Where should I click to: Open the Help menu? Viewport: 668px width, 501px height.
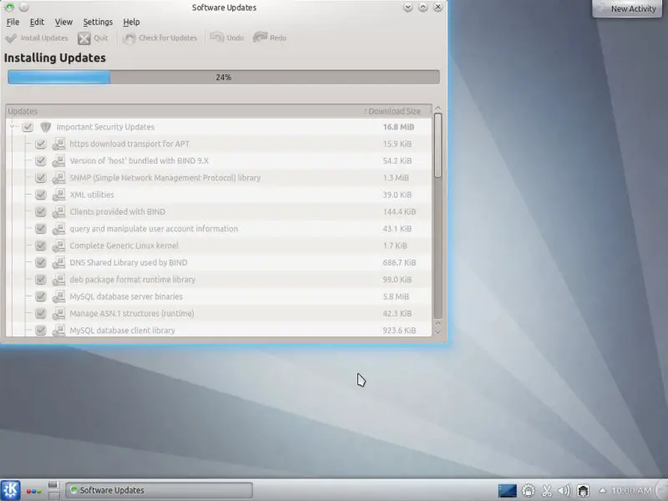click(x=131, y=23)
